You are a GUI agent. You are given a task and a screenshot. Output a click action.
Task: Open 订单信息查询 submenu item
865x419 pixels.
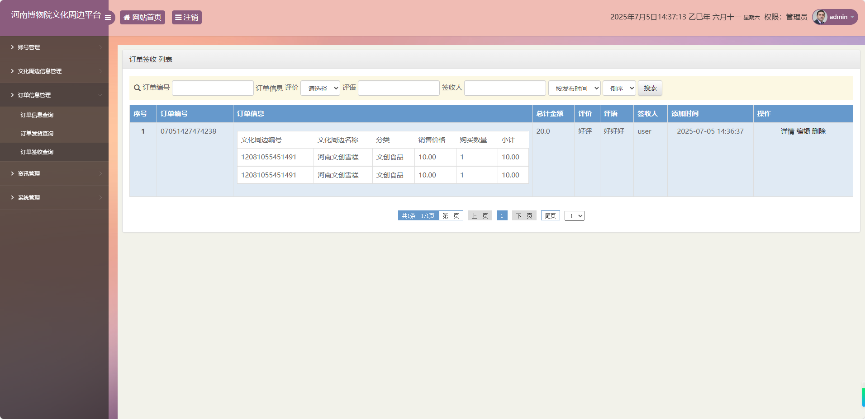click(37, 115)
